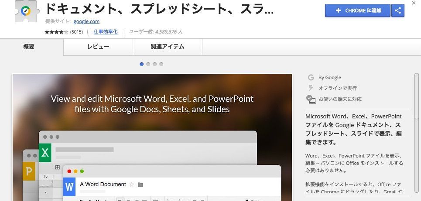Click the fx formula icon in spreadsheet mockup
Screen dimensions: 421x201
(x=46, y=177)
